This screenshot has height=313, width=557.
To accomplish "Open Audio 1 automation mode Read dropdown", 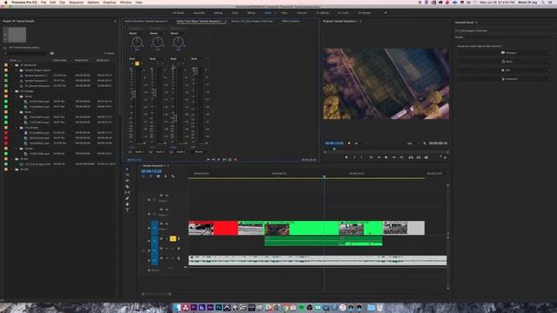I will (x=137, y=58).
